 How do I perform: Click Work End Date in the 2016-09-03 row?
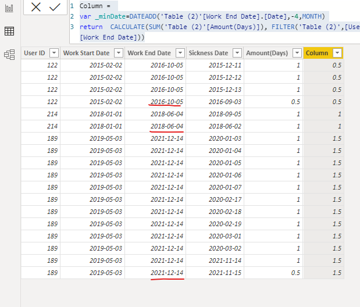click(x=155, y=102)
